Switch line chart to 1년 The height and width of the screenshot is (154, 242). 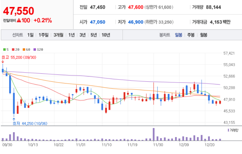click(71, 35)
